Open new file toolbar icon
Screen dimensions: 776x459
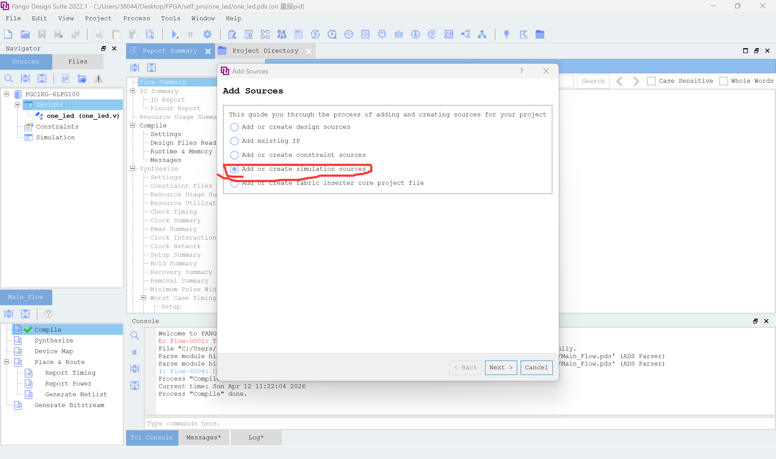click(x=8, y=34)
